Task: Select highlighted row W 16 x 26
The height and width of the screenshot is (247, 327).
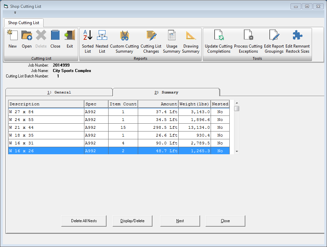Action: (119, 151)
